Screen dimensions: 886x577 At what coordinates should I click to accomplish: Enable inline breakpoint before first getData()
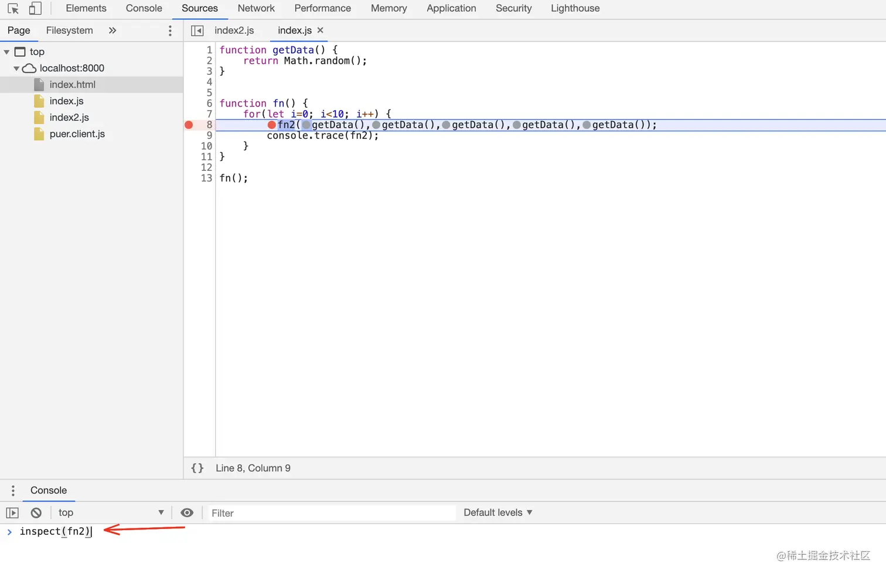(306, 125)
